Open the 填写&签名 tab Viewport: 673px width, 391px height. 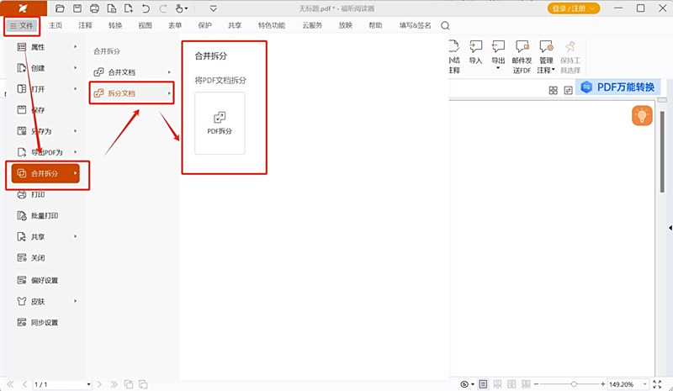tap(415, 25)
